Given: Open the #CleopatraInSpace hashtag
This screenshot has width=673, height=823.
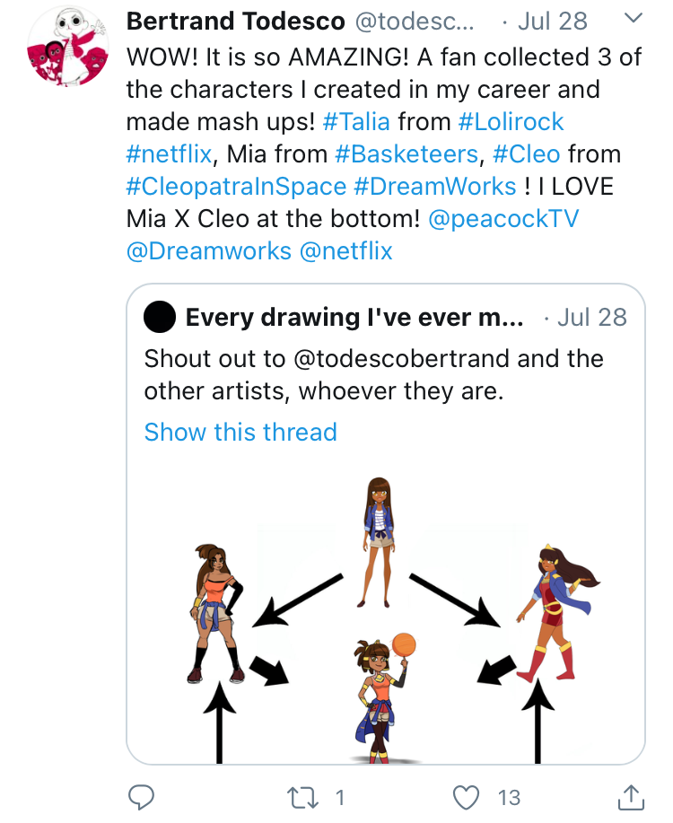Looking at the screenshot, I should point(236,187).
